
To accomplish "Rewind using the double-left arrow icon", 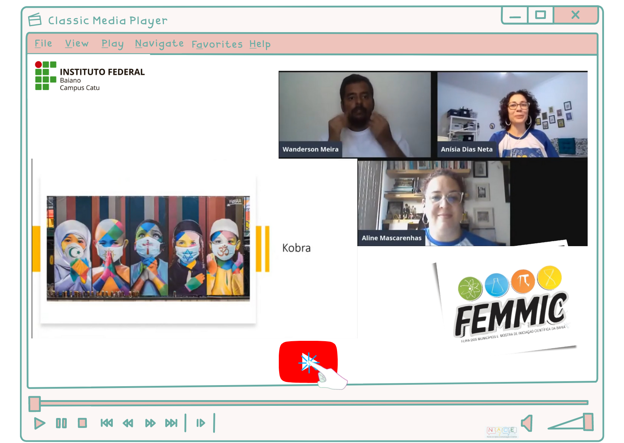I will point(128,423).
